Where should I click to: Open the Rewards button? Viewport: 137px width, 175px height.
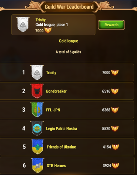click(111, 25)
